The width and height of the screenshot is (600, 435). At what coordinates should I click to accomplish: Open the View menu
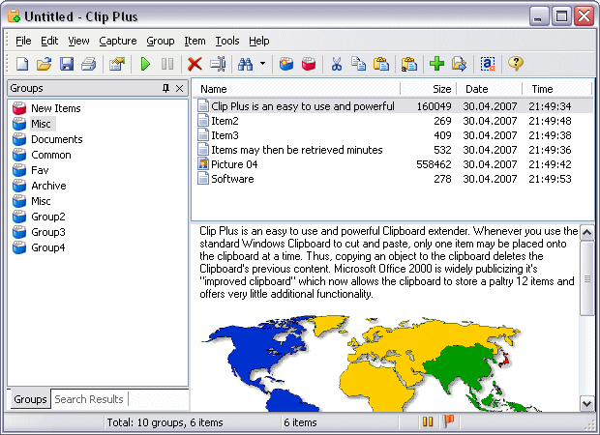click(78, 41)
